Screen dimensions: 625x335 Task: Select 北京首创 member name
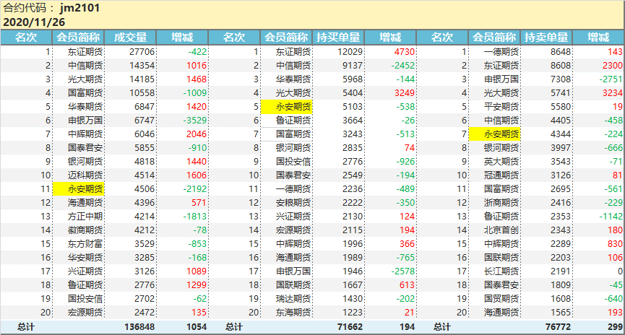click(x=501, y=230)
